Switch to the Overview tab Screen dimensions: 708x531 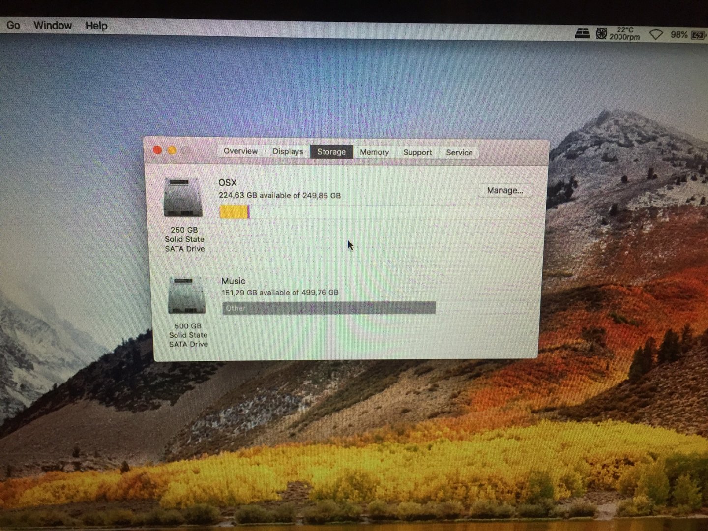click(x=240, y=151)
